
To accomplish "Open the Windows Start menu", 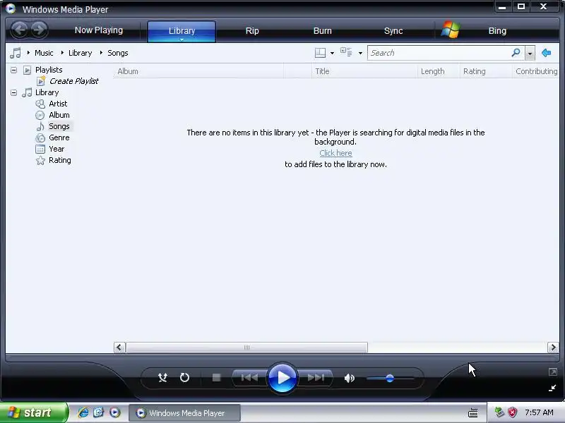I will pyautogui.click(x=33, y=412).
